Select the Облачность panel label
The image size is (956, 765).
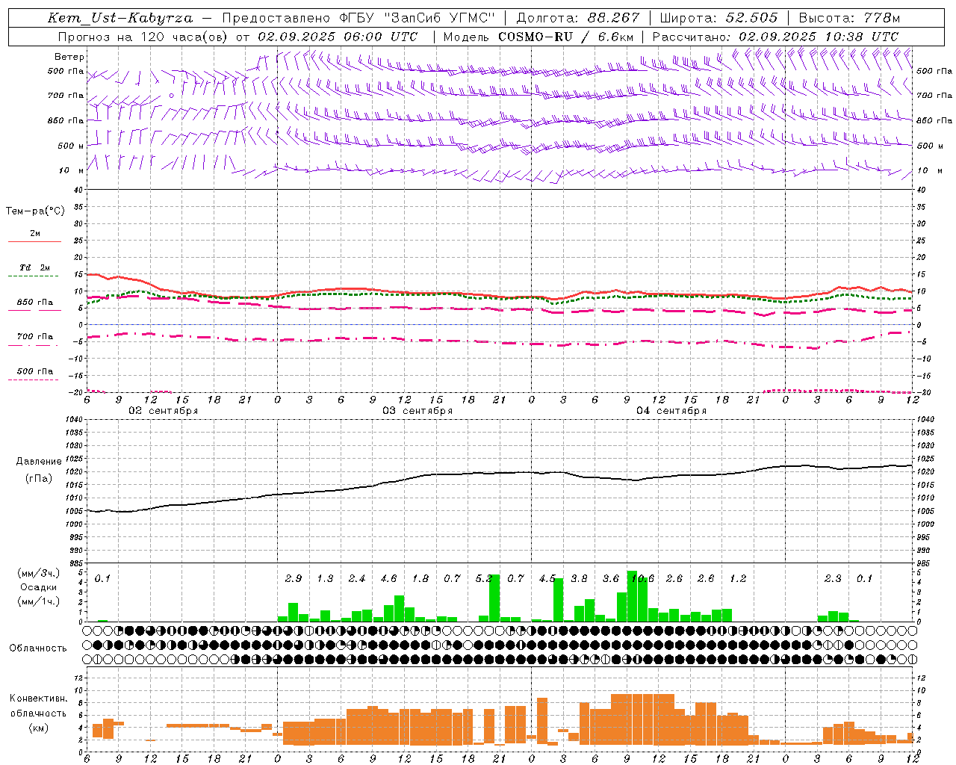click(38, 648)
